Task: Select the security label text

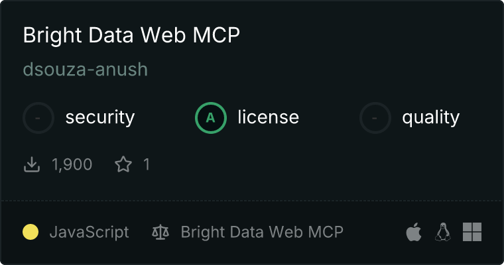Action: pyautogui.click(x=100, y=117)
